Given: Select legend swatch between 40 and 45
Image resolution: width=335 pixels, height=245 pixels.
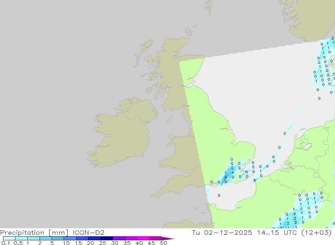Looking at the screenshot, I should [143, 238].
